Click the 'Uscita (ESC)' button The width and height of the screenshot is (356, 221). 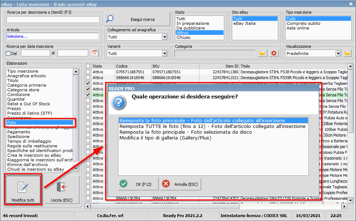point(62,190)
